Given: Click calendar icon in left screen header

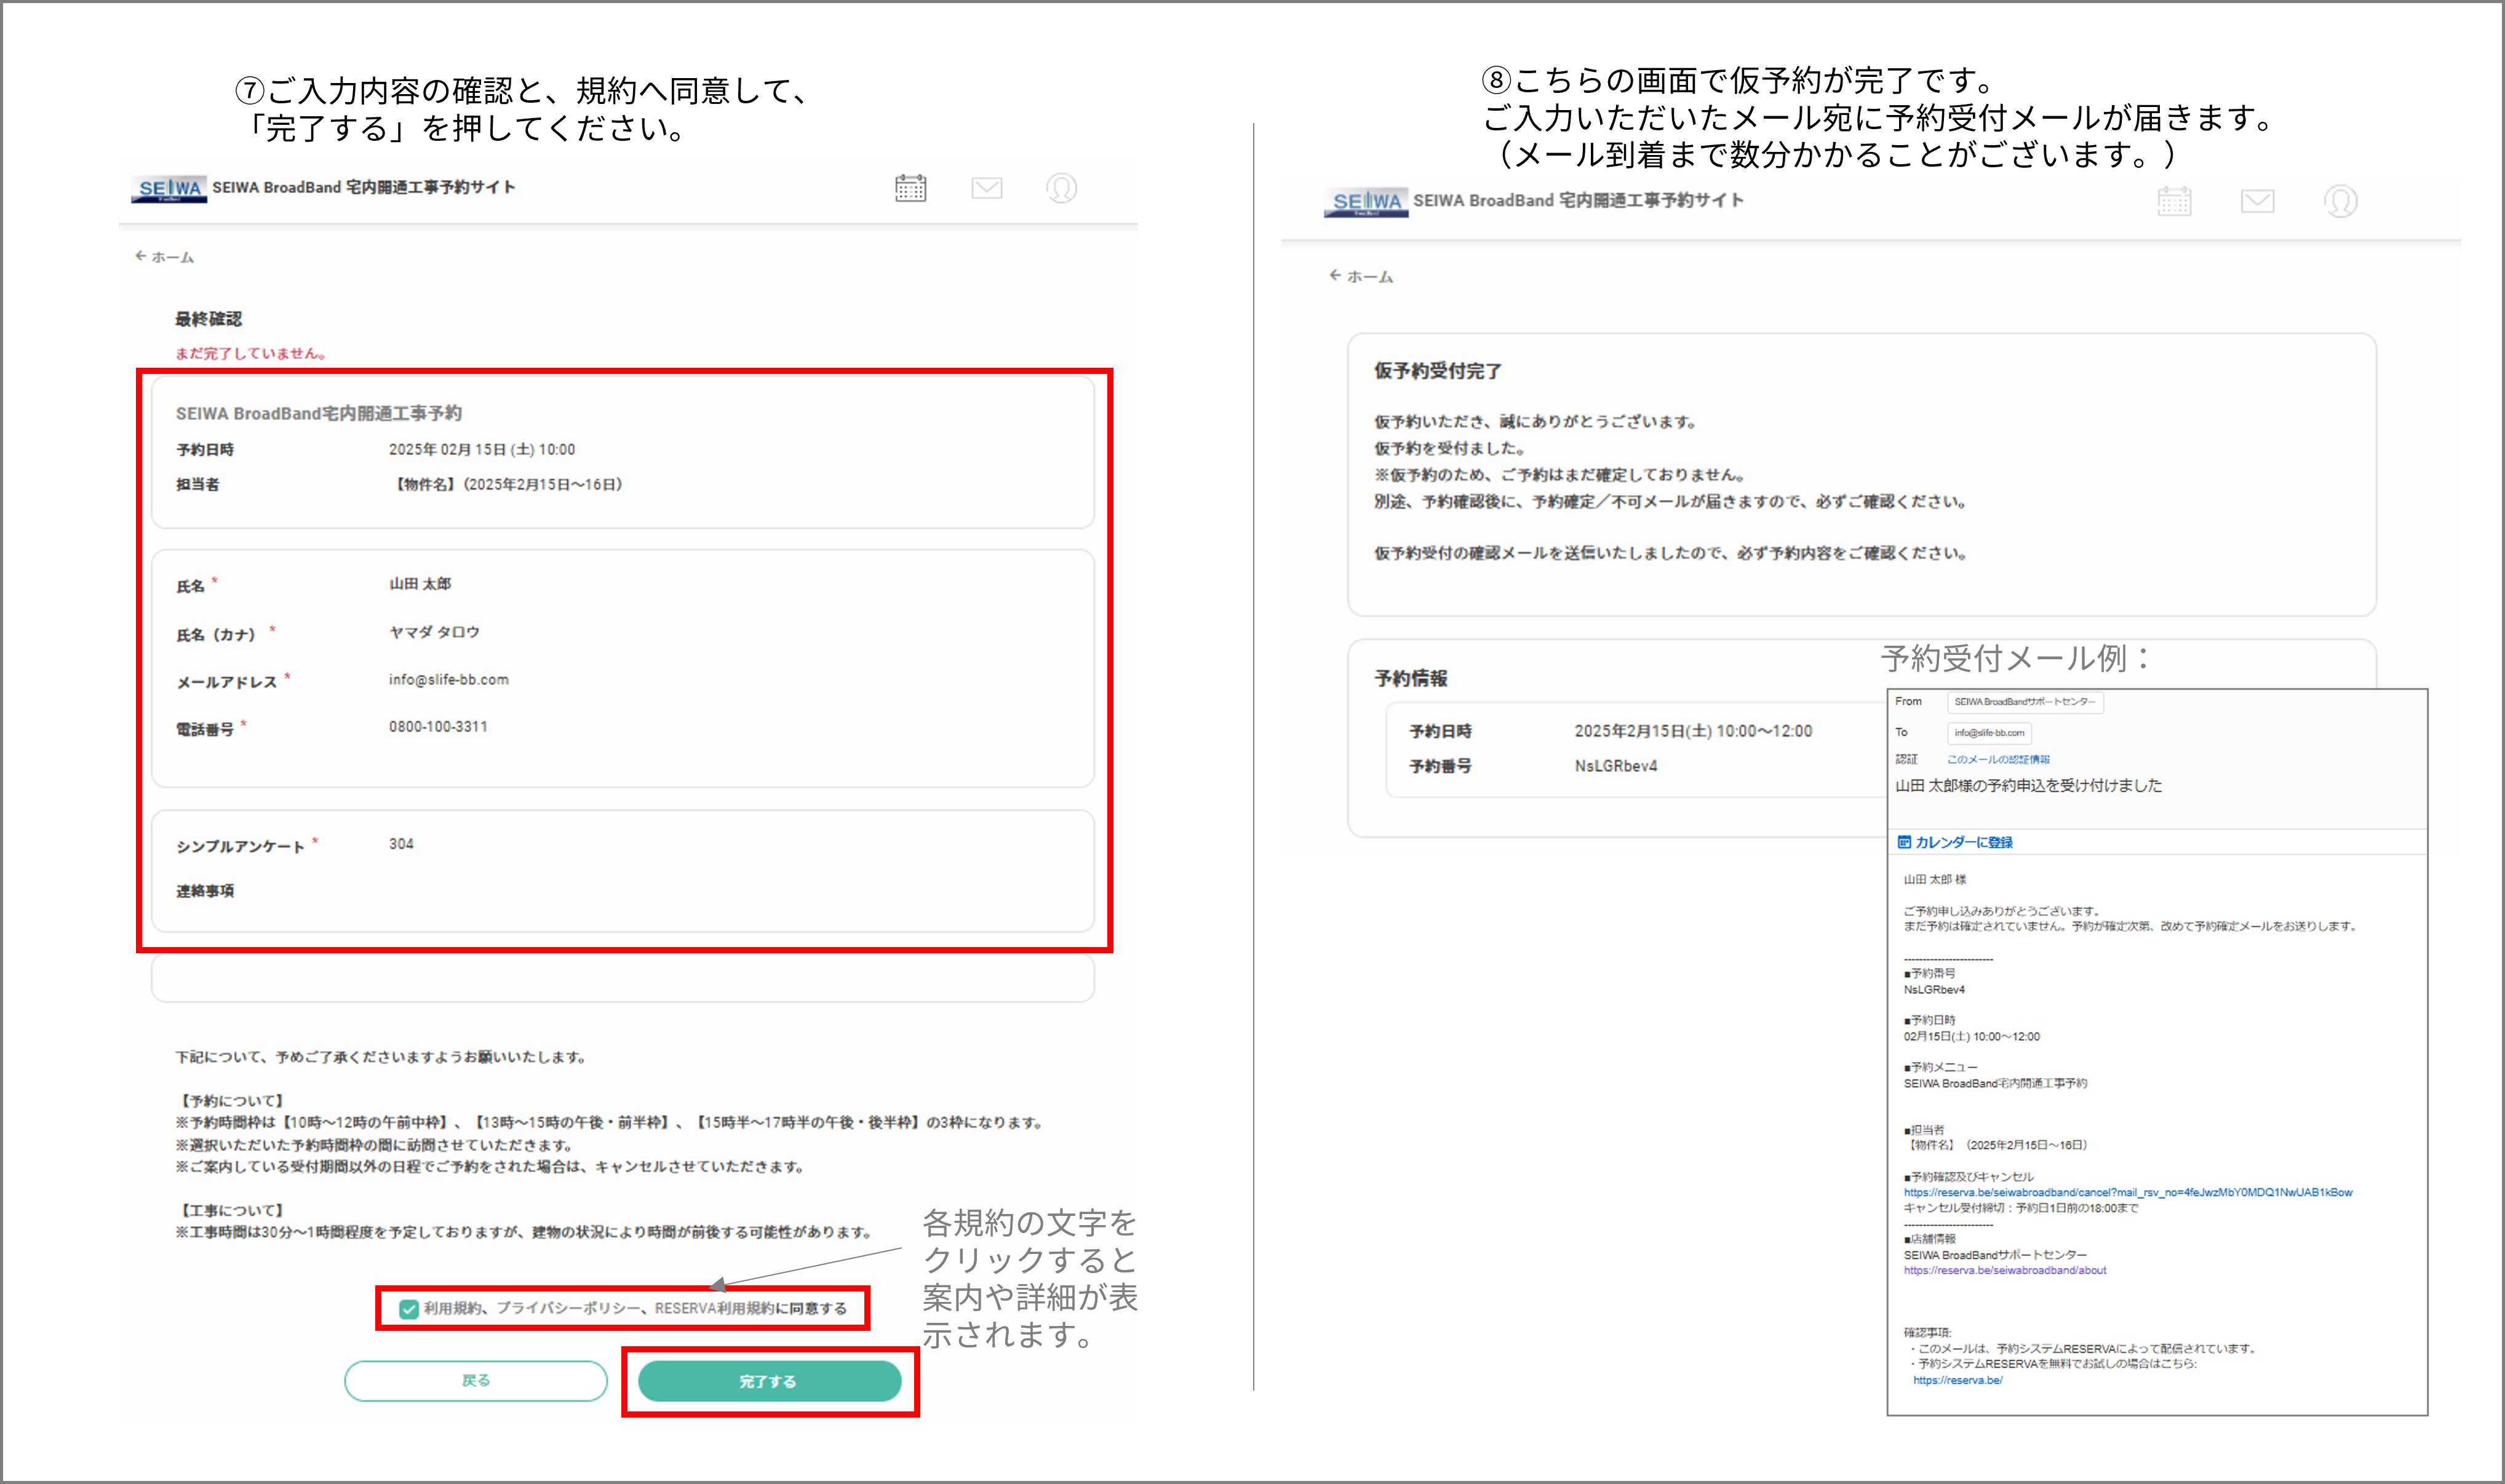Looking at the screenshot, I should coord(910,188).
